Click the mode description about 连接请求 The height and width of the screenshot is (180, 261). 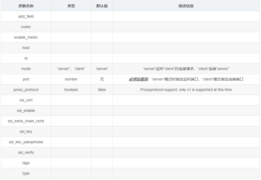pyautogui.click(x=186, y=69)
